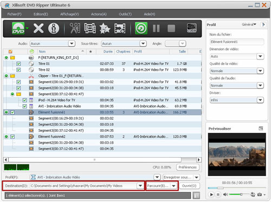This screenshot has height=202, width=271.
Task: Take a snapshot with camera icon
Action: (x=260, y=194)
